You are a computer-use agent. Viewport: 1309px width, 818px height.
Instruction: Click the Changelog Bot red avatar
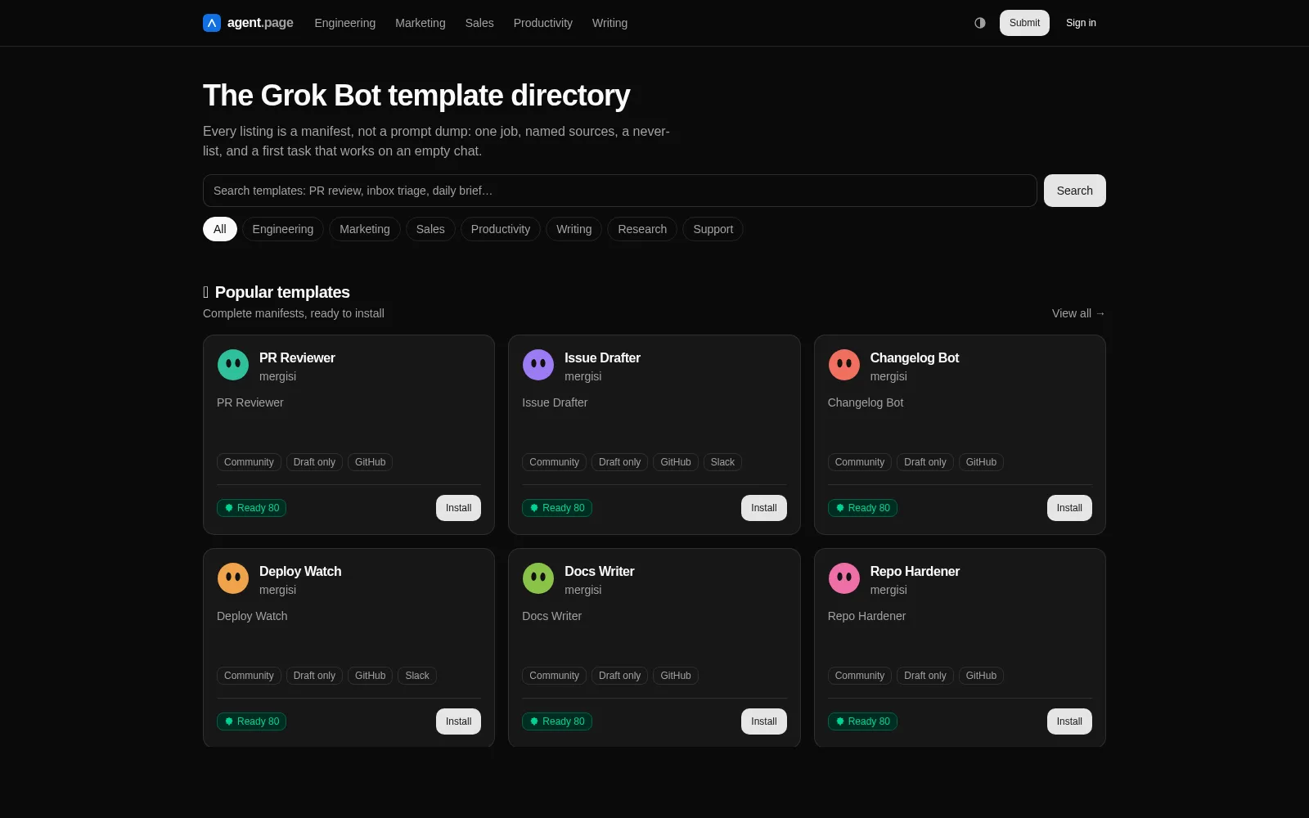844,365
